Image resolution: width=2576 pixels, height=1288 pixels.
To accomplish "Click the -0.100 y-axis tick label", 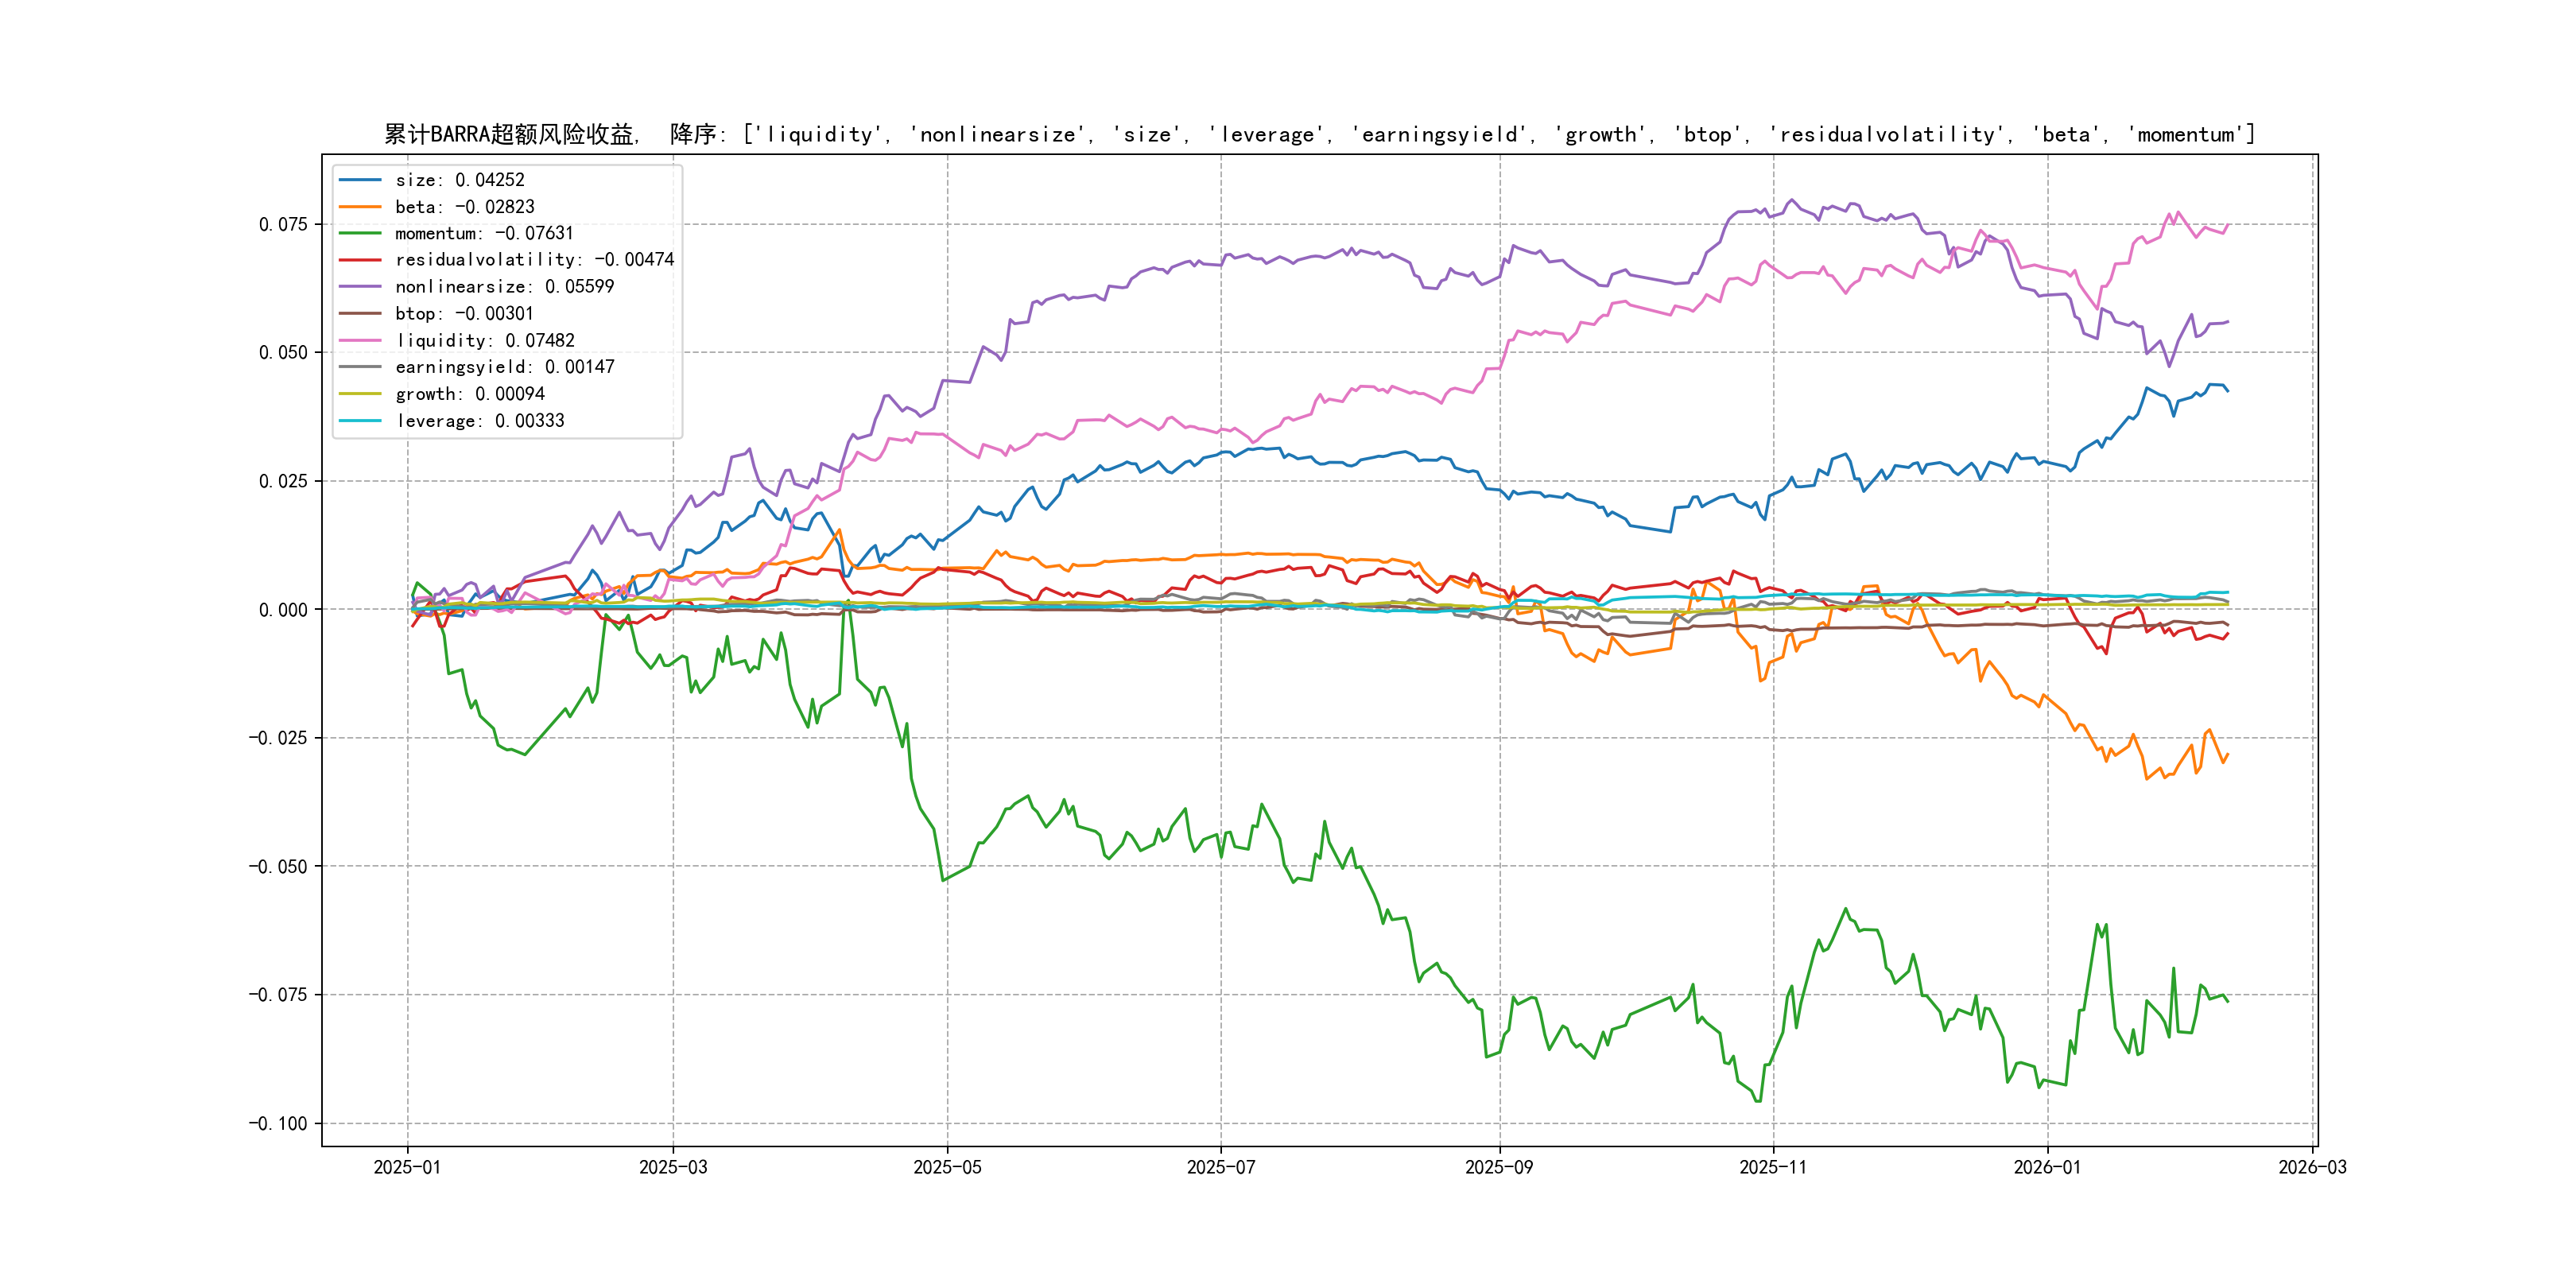I will pos(278,1124).
